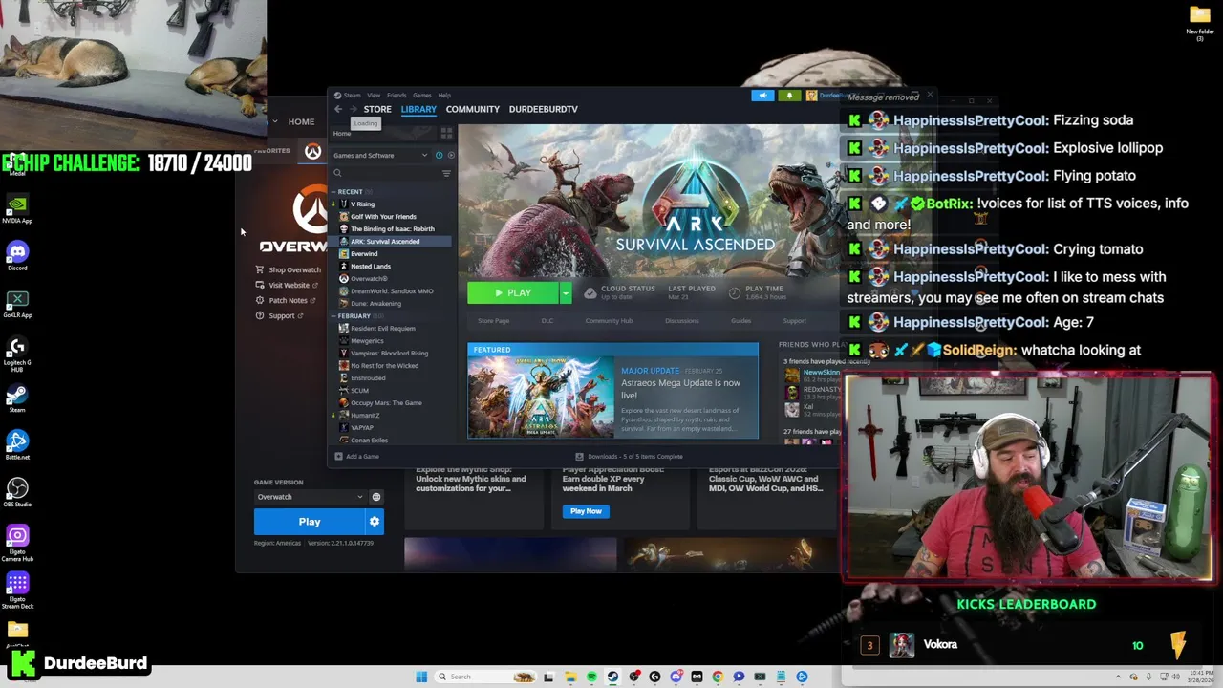Open the Steam menu

click(349, 96)
